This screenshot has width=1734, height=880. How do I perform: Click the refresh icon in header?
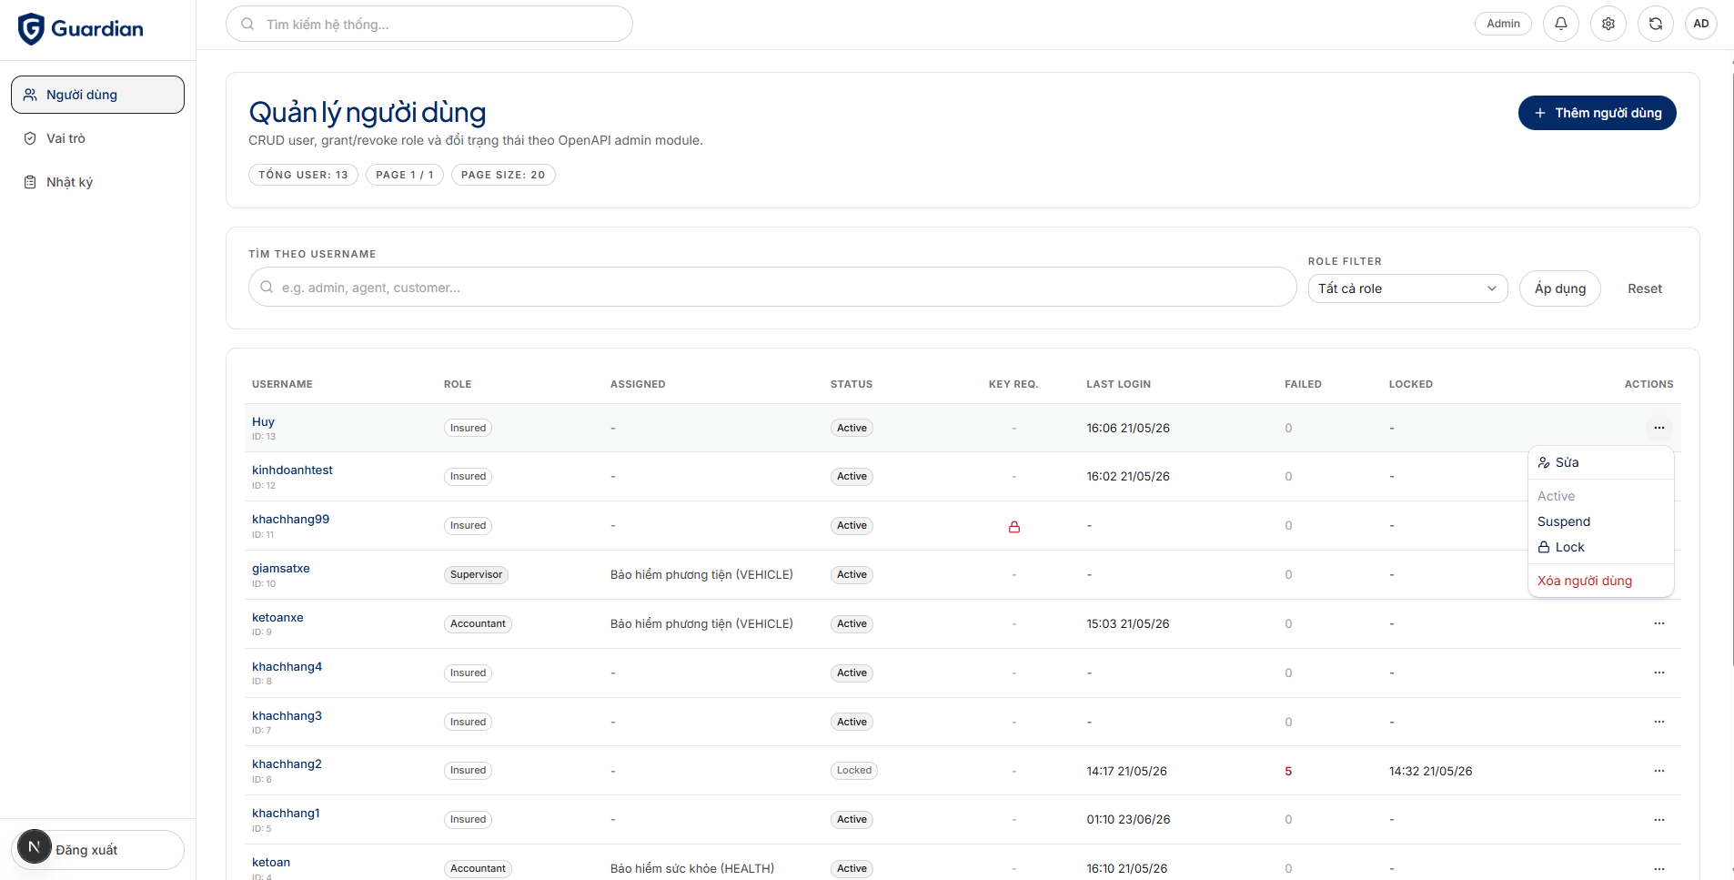coord(1656,24)
